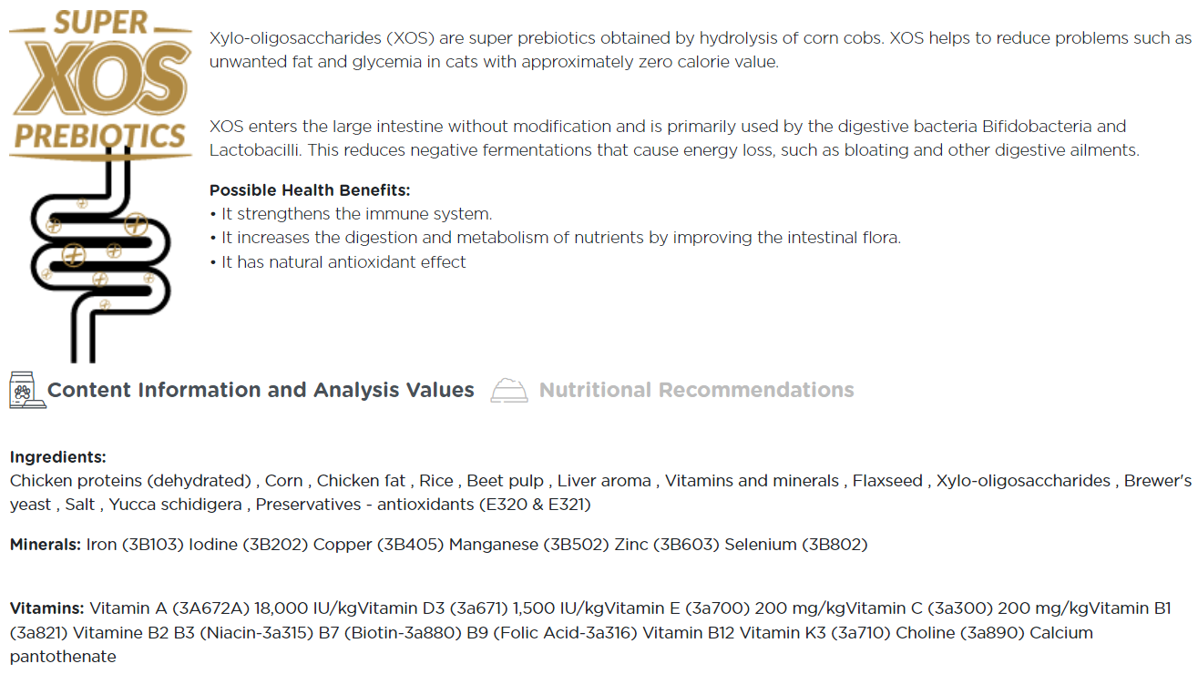Click the food bowl icon
The width and height of the screenshot is (1198, 674).
point(509,390)
